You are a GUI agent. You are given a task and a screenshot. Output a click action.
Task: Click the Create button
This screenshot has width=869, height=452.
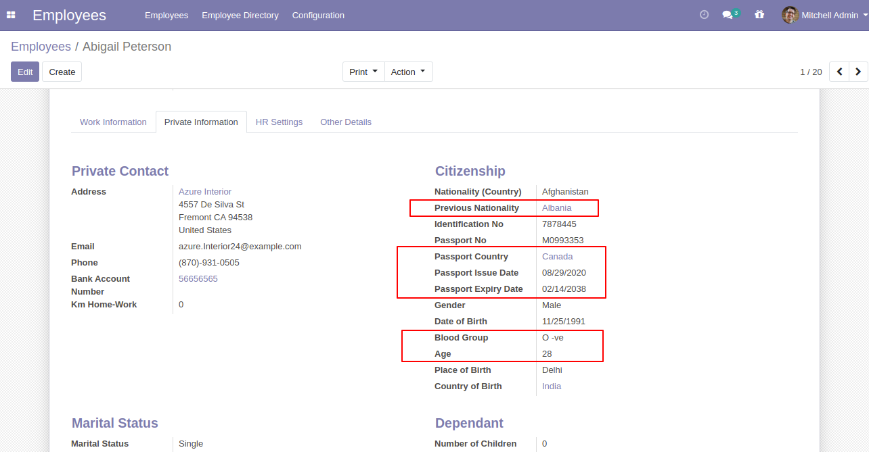point(62,72)
